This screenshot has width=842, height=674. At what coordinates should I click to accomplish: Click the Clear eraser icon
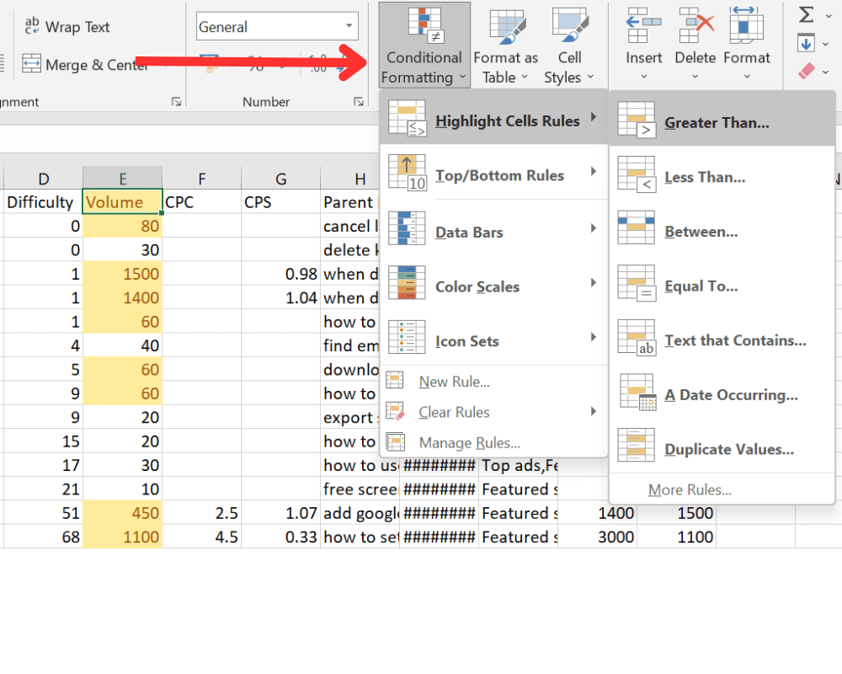807,71
